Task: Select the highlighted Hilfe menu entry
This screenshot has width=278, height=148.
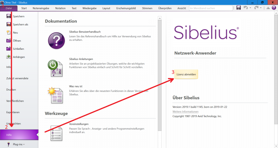Action: pos(19,135)
